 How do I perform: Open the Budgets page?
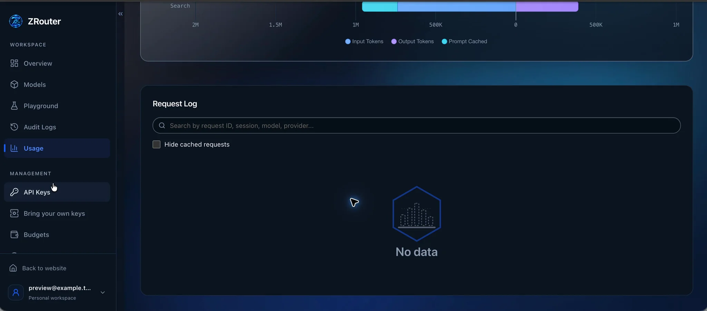(x=57, y=235)
